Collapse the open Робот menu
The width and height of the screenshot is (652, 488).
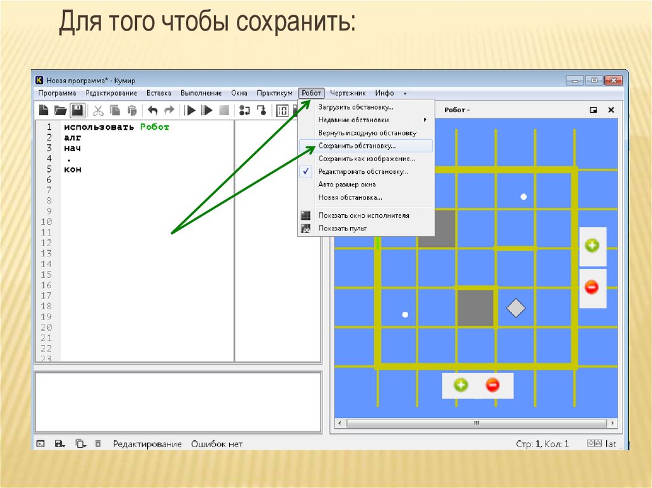coord(311,93)
